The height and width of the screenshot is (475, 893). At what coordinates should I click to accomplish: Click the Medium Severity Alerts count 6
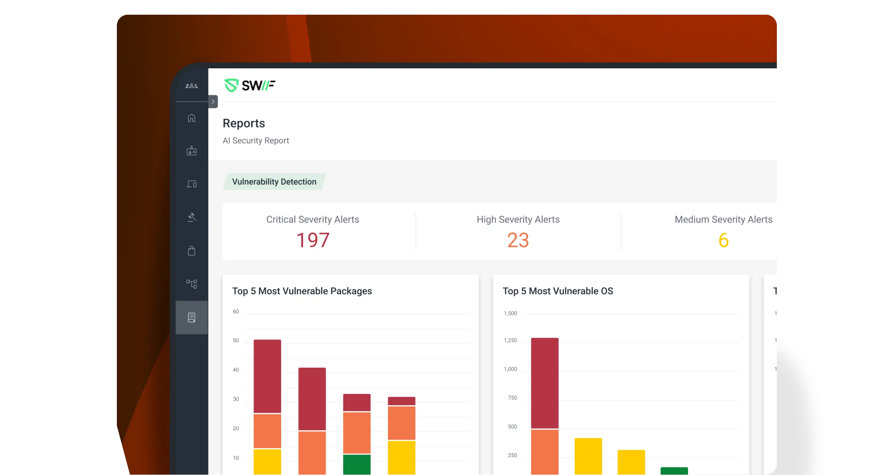tap(723, 240)
